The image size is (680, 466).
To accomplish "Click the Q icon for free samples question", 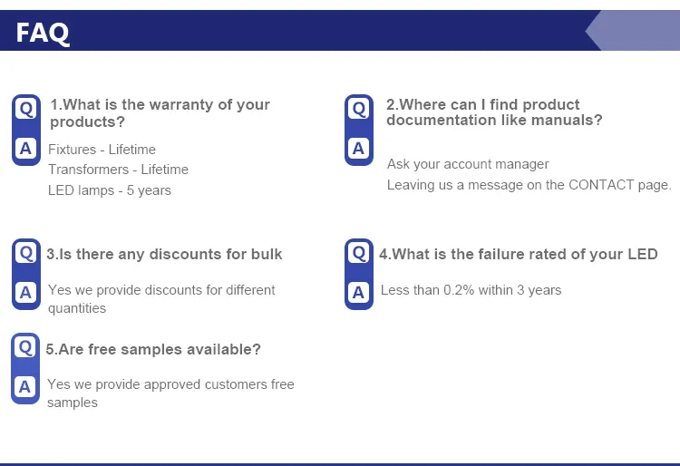I will tap(25, 347).
